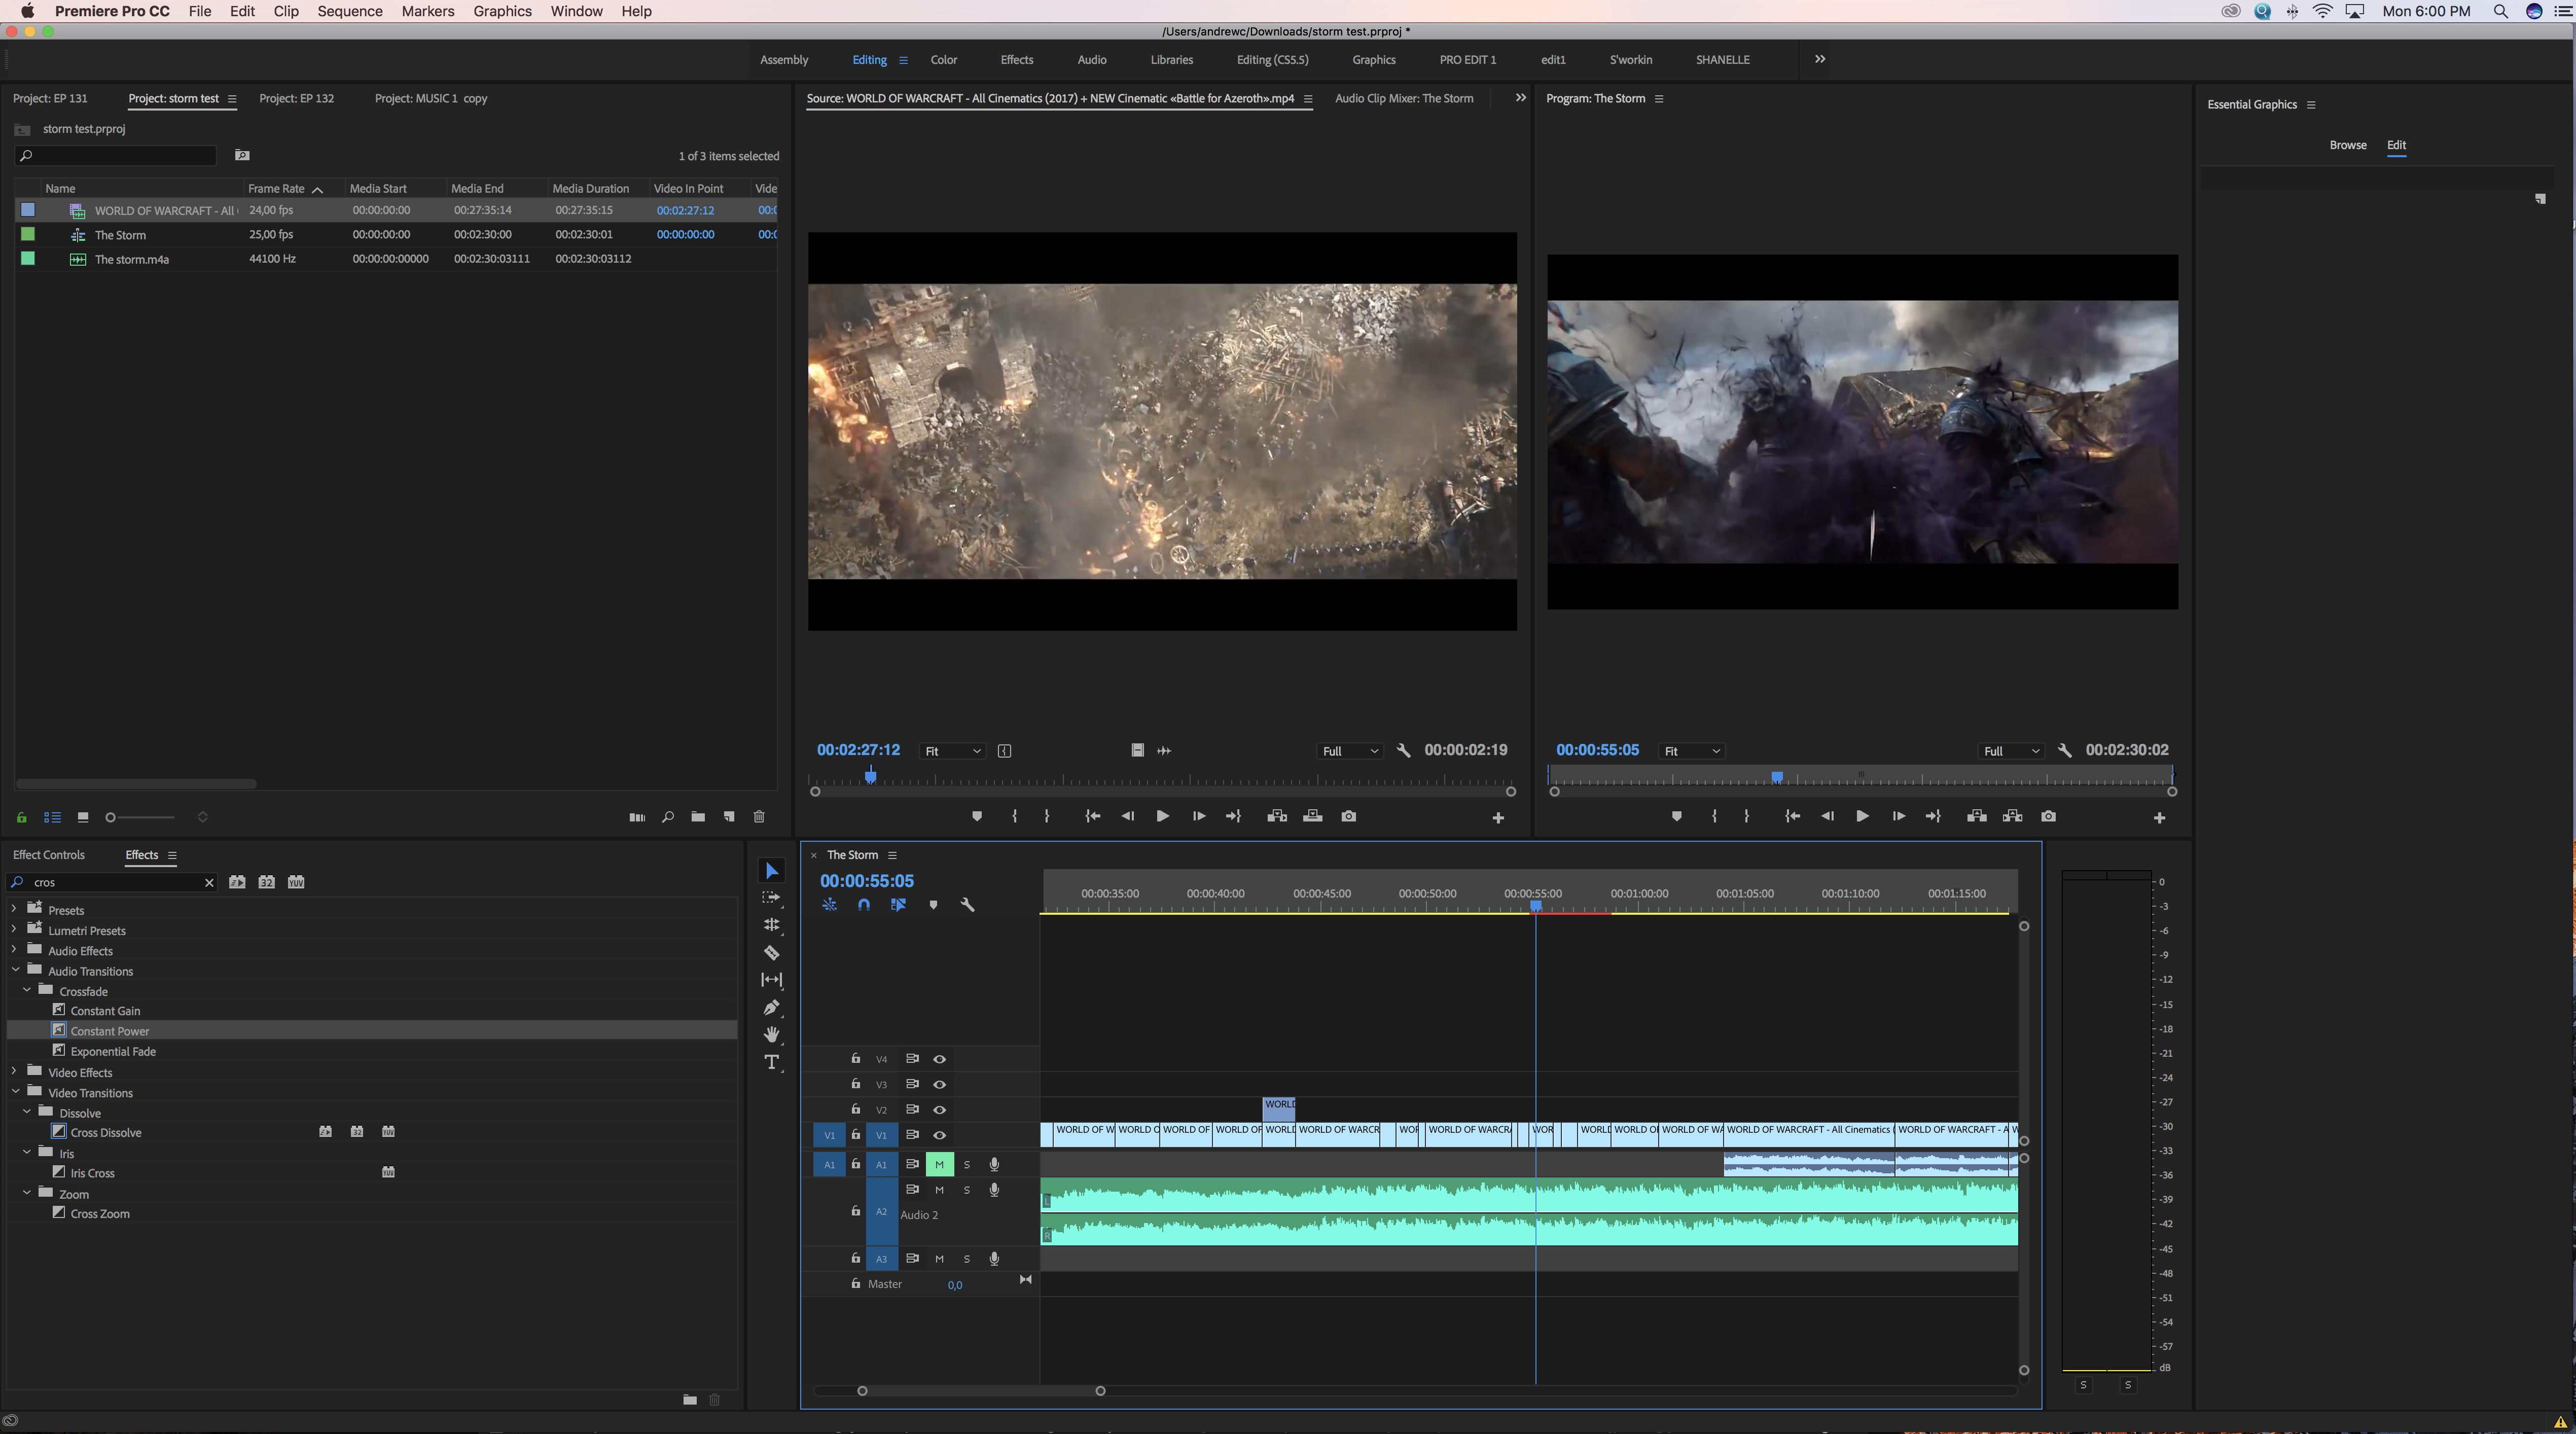Expand the Video Effects folder
This screenshot has height=1434, width=2576.
point(14,1072)
